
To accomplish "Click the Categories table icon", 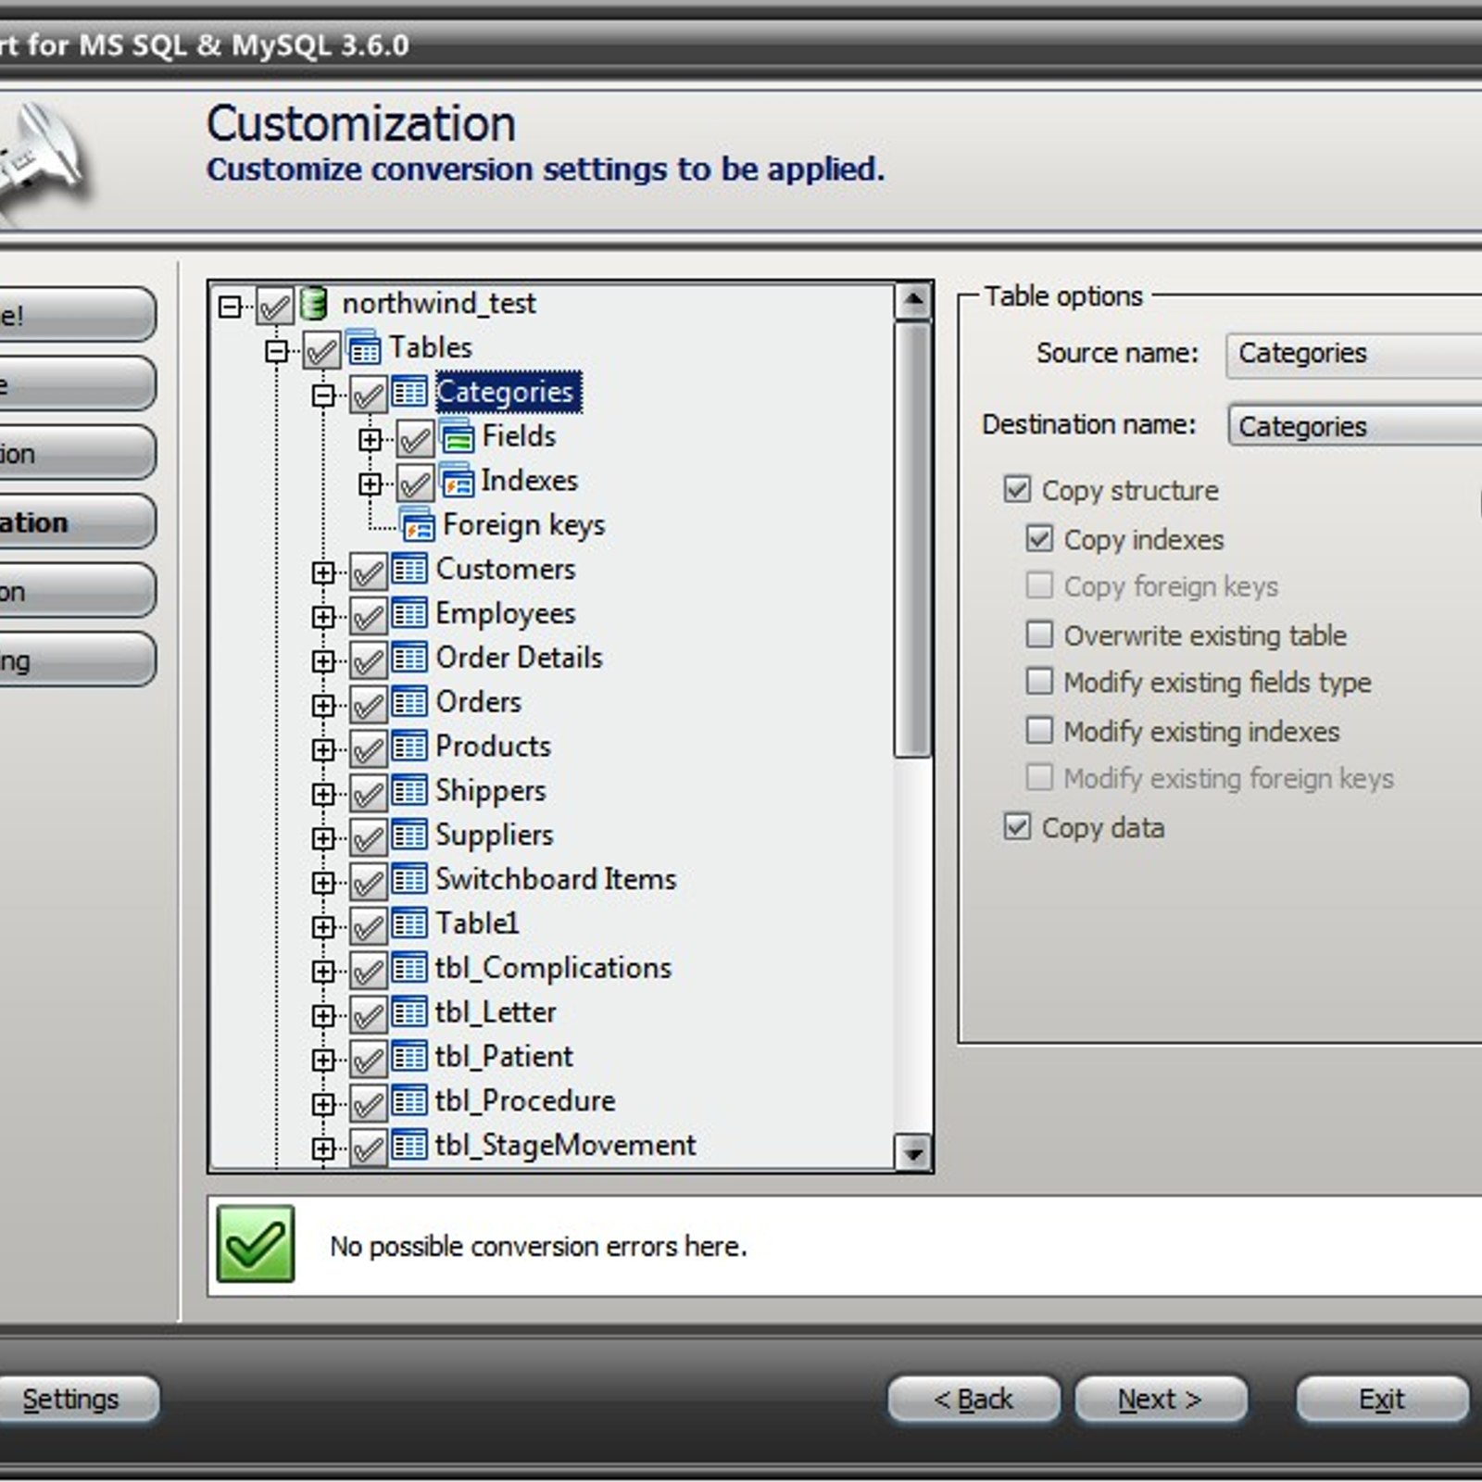I will pos(409,393).
